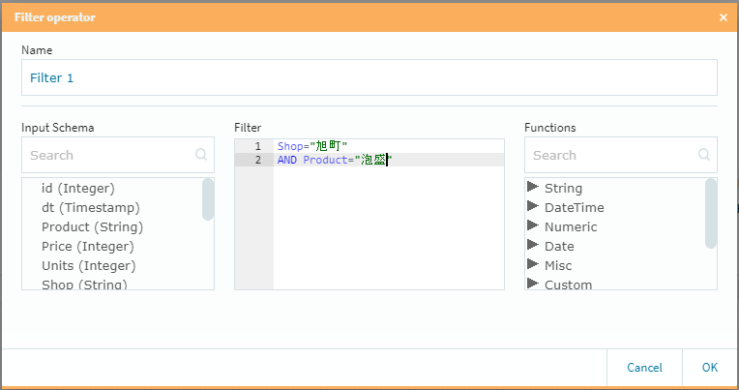The height and width of the screenshot is (390, 739).
Task: Click the Input Schema list scrollbar
Action: pos(208,199)
